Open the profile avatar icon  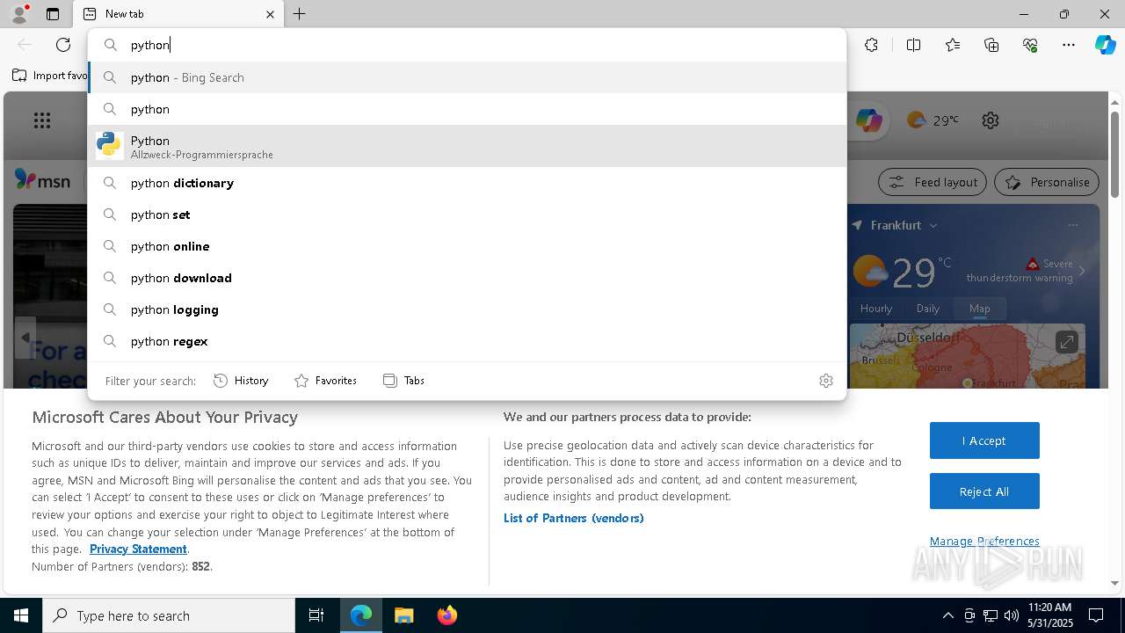[x=19, y=14]
